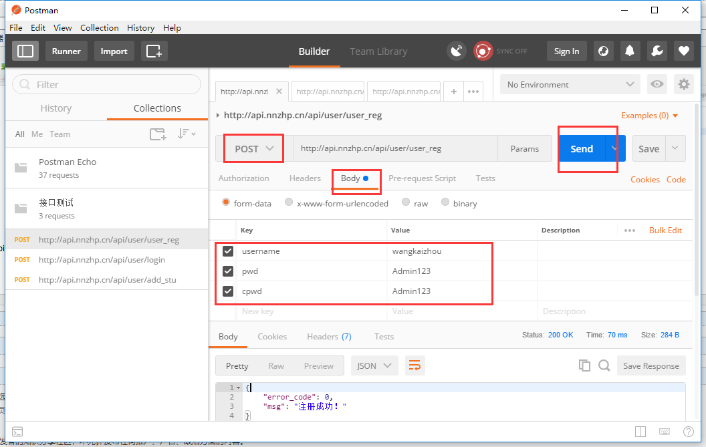The width and height of the screenshot is (706, 447).
Task: Select the form-data radio button
Action: 226,202
